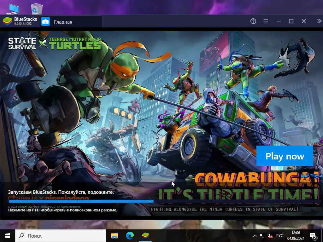Image resolution: width=323 pixels, height=242 pixels.
Task: Maximize the BlueStacks window
Action: (291, 21)
